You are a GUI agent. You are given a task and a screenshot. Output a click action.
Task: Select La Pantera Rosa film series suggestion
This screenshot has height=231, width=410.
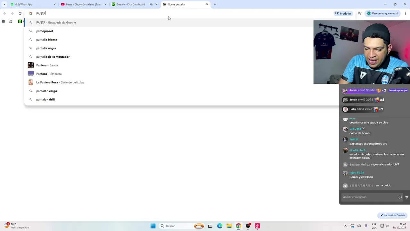[169, 82]
